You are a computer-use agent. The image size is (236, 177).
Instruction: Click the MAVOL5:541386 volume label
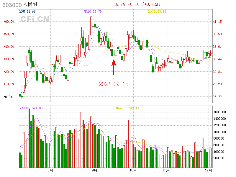(31, 108)
